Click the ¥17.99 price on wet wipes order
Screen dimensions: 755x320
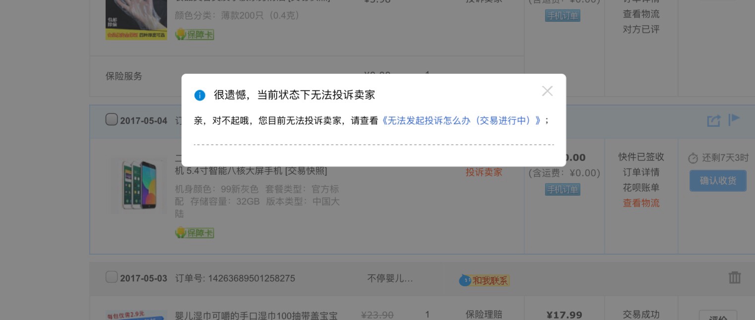565,315
